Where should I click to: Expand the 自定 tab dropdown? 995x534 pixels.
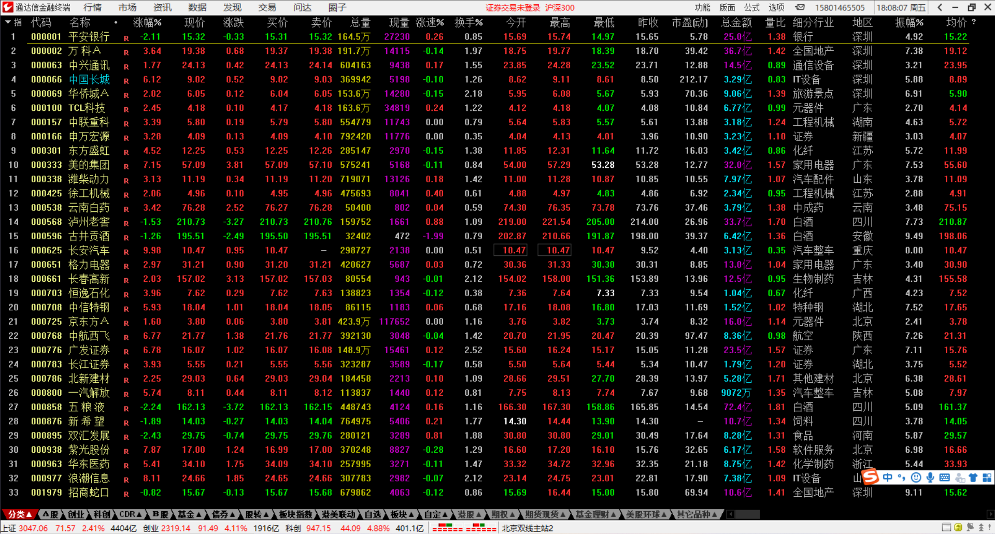click(445, 514)
